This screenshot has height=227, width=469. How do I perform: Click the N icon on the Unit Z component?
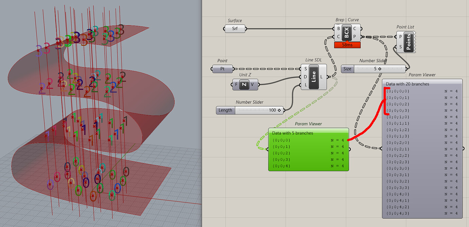click(245, 84)
